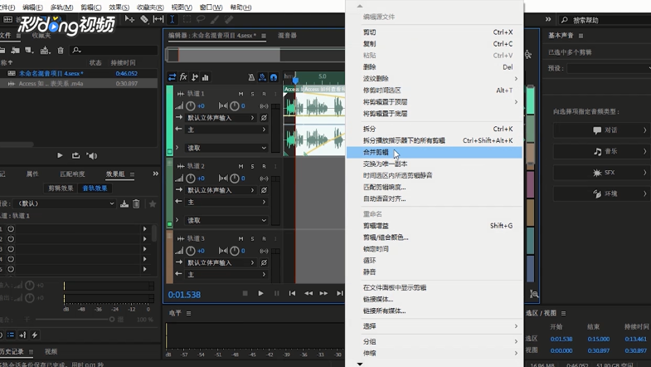This screenshot has width=651, height=367.
Task: Adjust Track 1 pan knob
Action: click(x=235, y=106)
